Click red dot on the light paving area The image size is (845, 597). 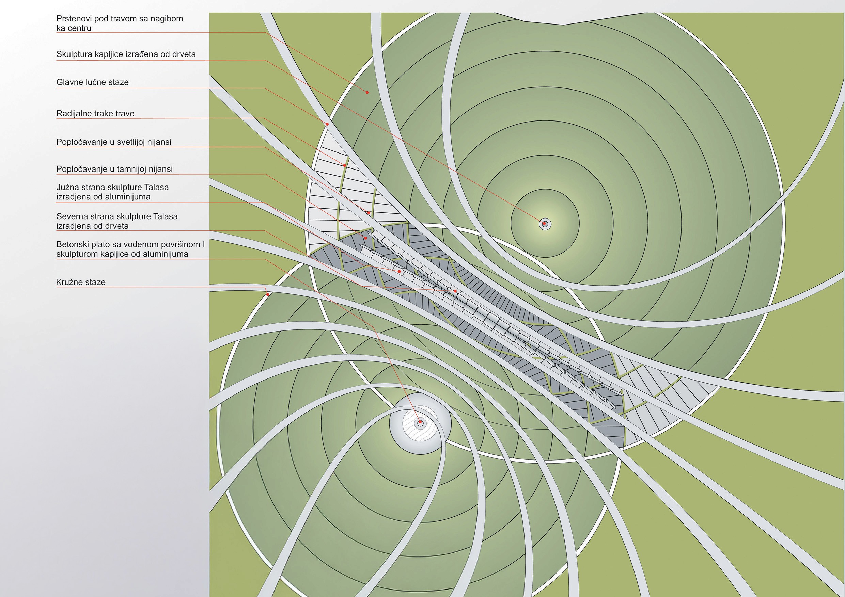pos(369,213)
